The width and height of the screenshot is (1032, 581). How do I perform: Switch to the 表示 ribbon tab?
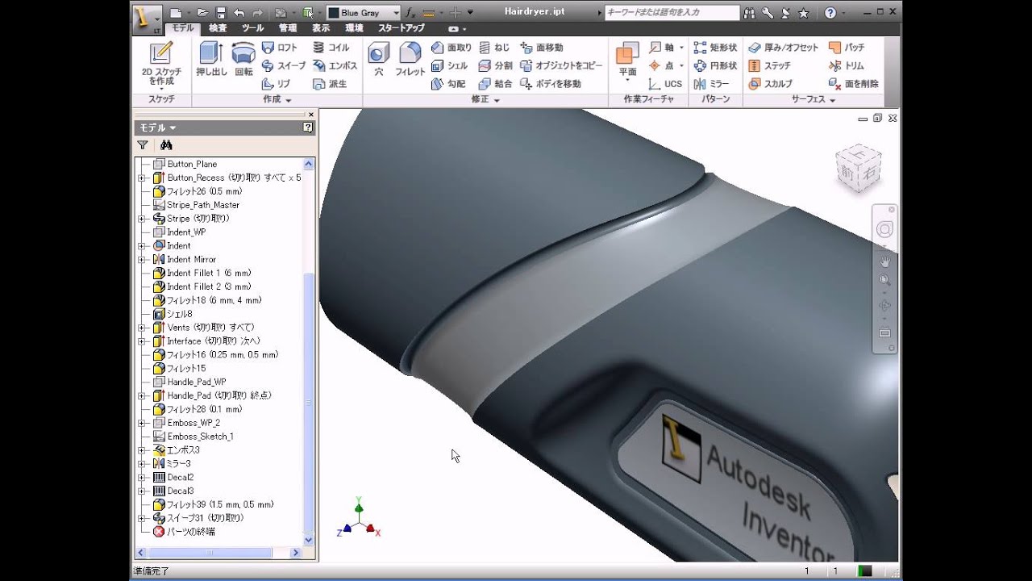click(321, 27)
